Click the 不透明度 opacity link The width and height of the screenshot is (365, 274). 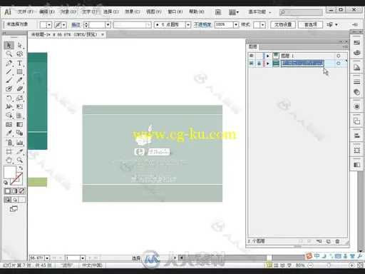(x=202, y=24)
